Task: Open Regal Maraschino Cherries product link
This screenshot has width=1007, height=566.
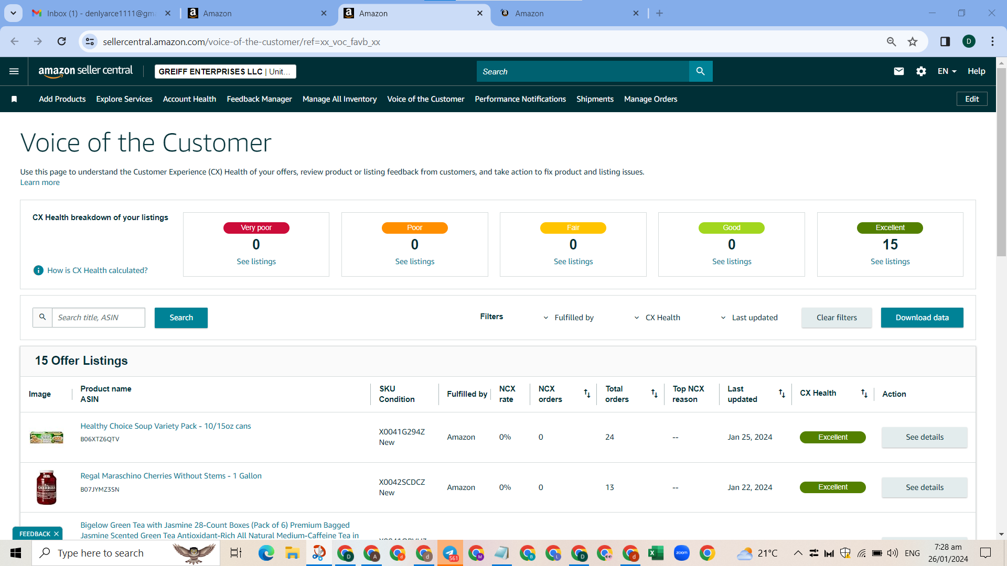Action: point(171,476)
